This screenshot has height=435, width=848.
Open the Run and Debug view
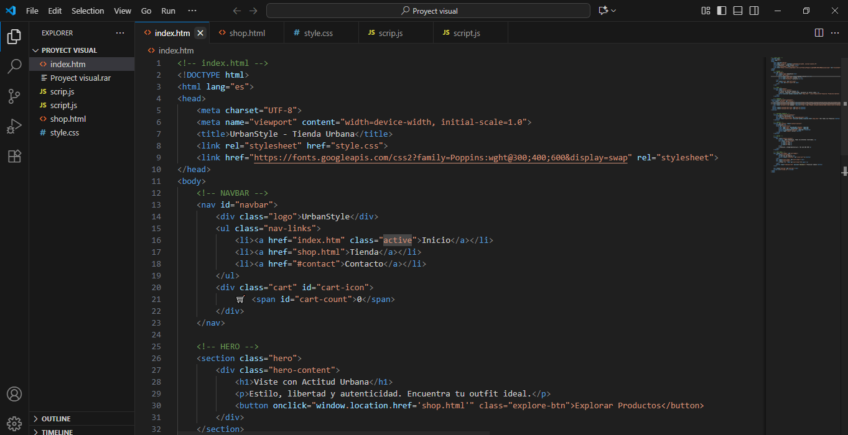coord(14,126)
